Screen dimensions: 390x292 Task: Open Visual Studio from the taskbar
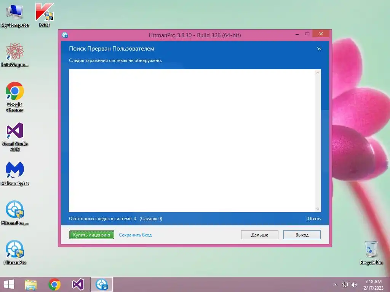pyautogui.click(x=78, y=284)
